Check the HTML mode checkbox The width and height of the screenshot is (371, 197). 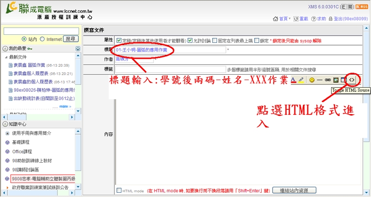pyautogui.click(x=119, y=191)
